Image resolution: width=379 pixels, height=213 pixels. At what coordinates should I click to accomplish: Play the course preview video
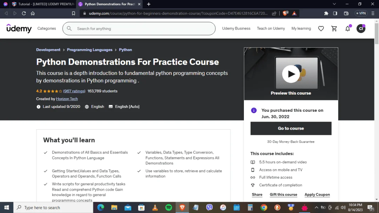[x=291, y=74]
